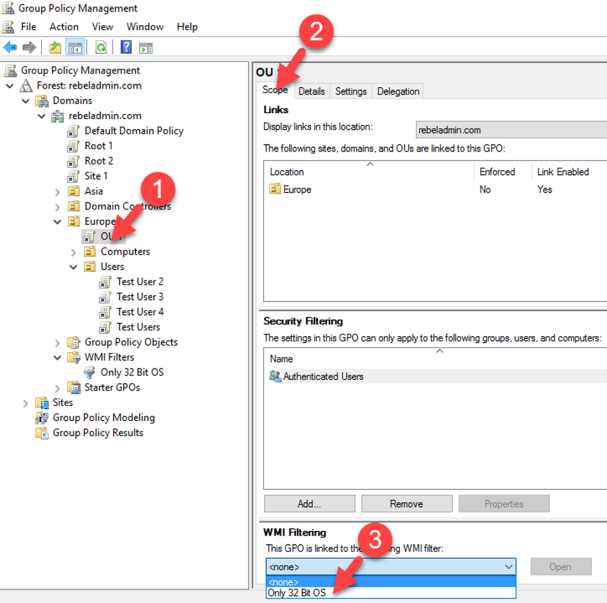This screenshot has width=607, height=603.
Task: Expand the Asia organizational unit
Action: click(x=57, y=192)
